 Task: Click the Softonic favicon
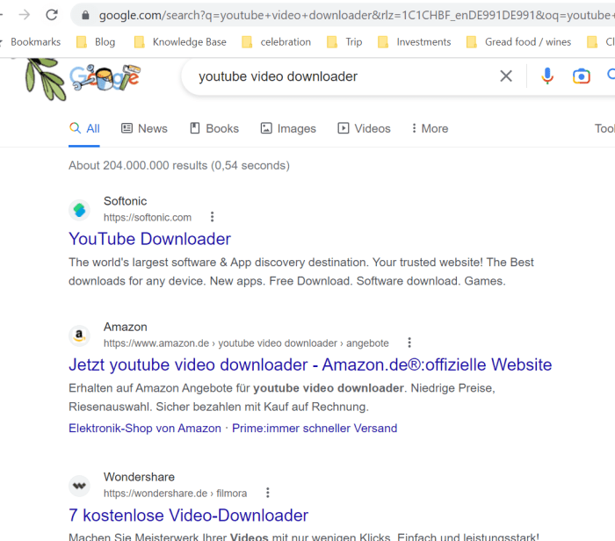coord(79,210)
